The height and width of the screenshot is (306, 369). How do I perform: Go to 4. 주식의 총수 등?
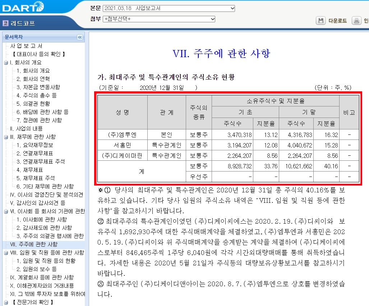tap(37, 95)
